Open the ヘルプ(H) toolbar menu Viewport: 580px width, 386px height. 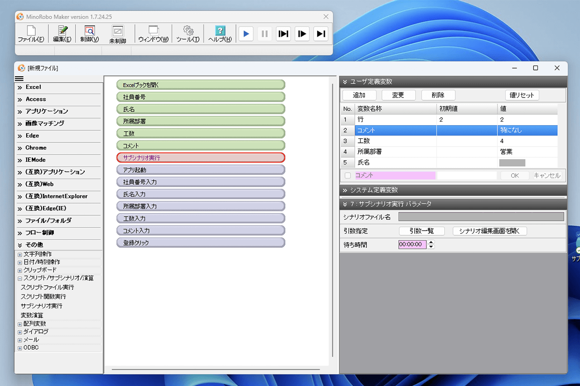click(220, 34)
